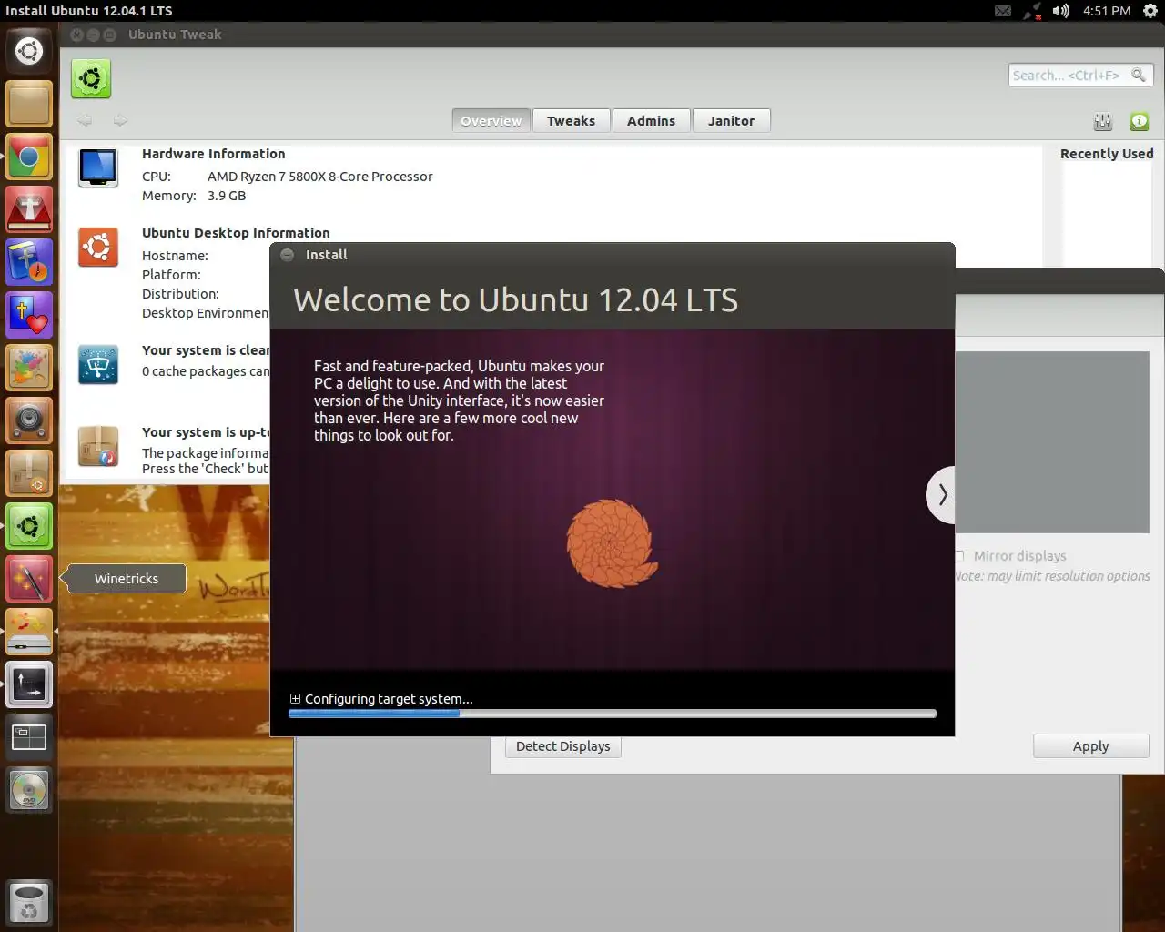Click the Ubuntu Tweak forward arrow
1165x932 pixels.
[x=120, y=120]
